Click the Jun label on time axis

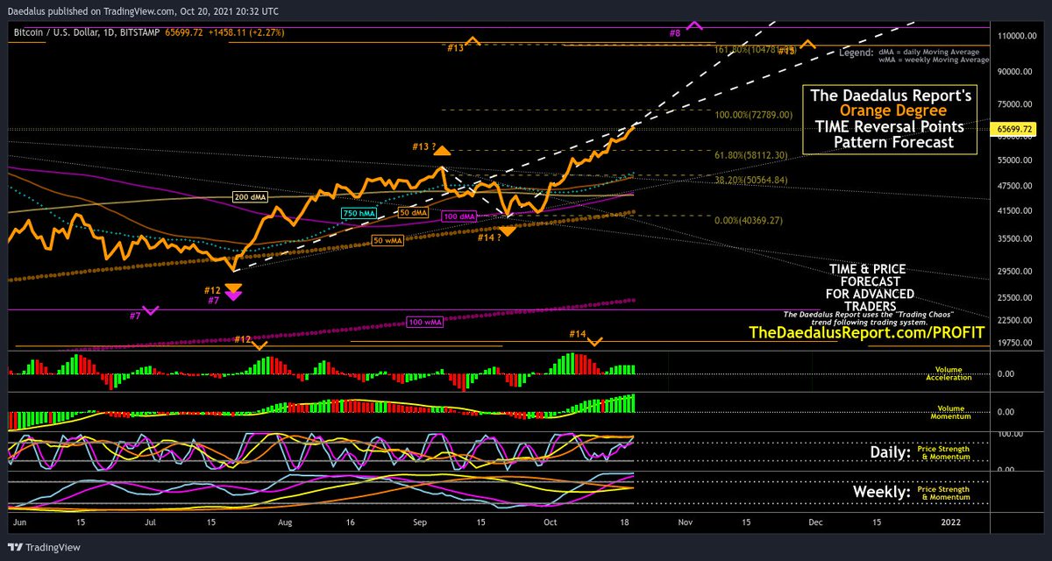click(x=18, y=522)
